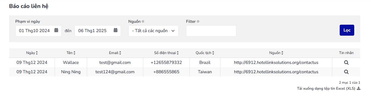The image size is (371, 99).
Task: Download report as Excel (XLS) link
Action: click(x=326, y=88)
